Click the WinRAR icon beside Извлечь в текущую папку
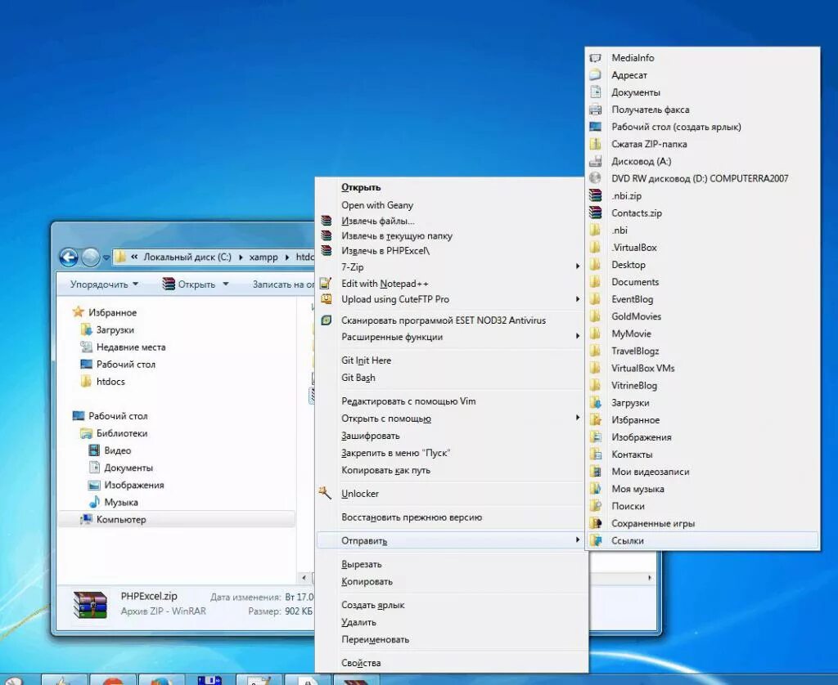838x685 pixels. pyautogui.click(x=326, y=235)
